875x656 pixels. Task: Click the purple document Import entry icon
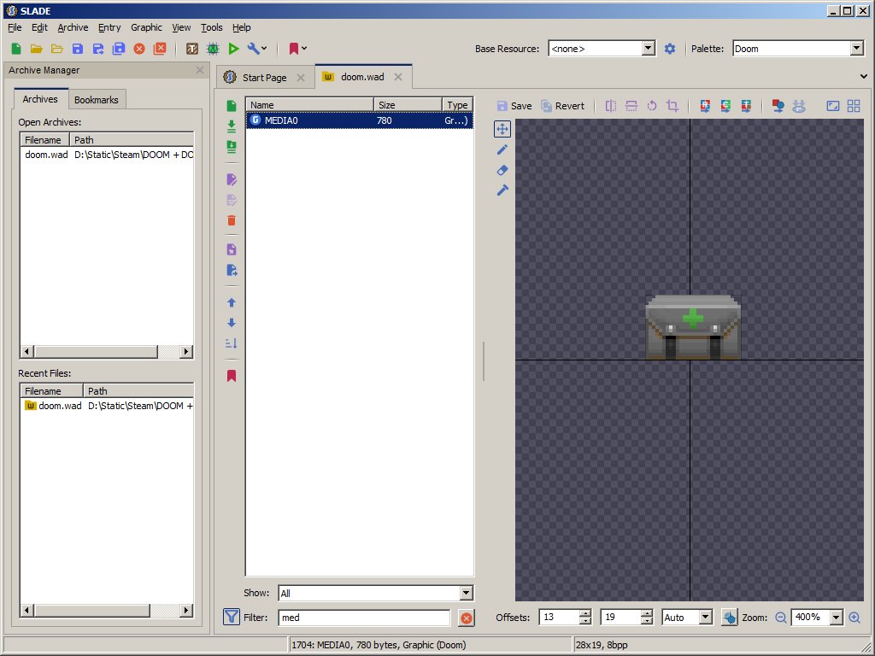click(x=232, y=249)
